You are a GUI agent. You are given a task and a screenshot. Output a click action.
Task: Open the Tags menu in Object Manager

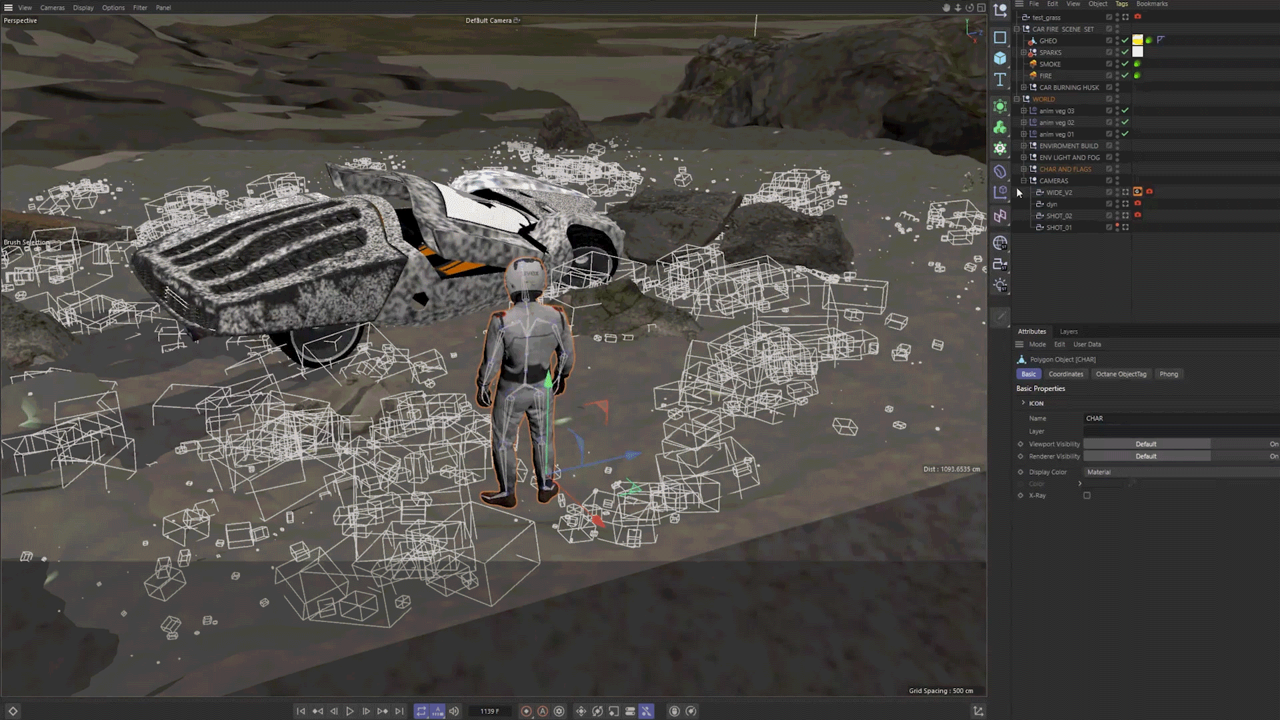pos(1122,4)
